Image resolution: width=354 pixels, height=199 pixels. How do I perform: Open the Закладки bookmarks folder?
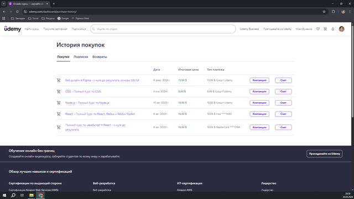tap(18, 18)
